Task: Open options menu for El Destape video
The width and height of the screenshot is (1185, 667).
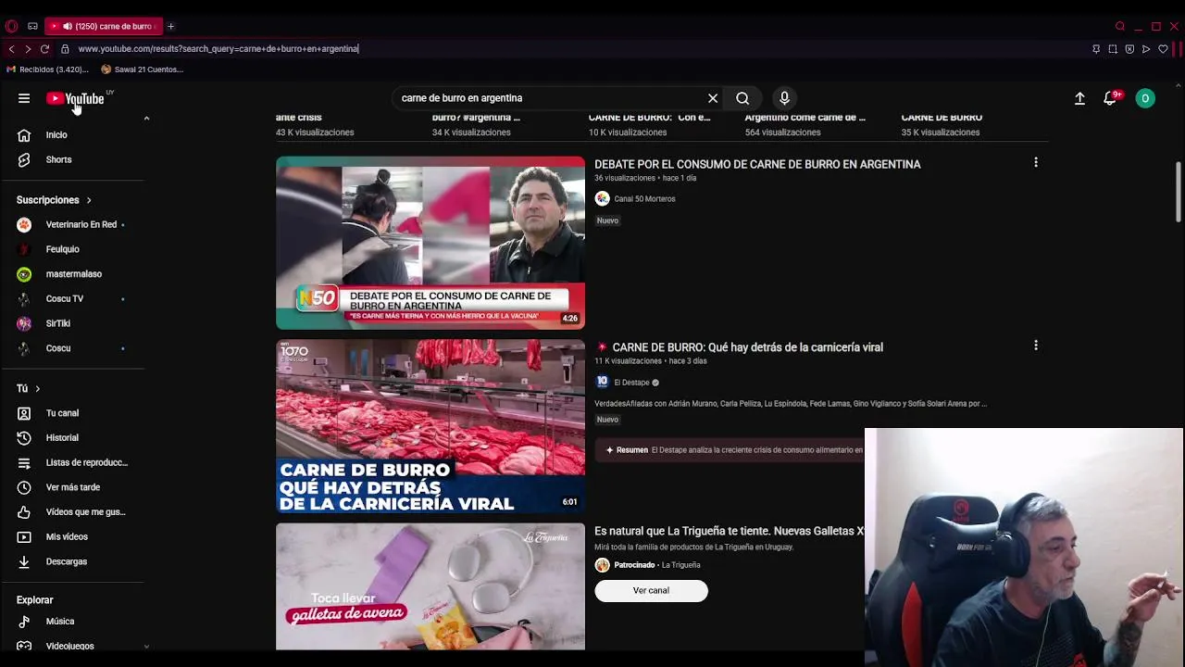Action: pyautogui.click(x=1036, y=346)
